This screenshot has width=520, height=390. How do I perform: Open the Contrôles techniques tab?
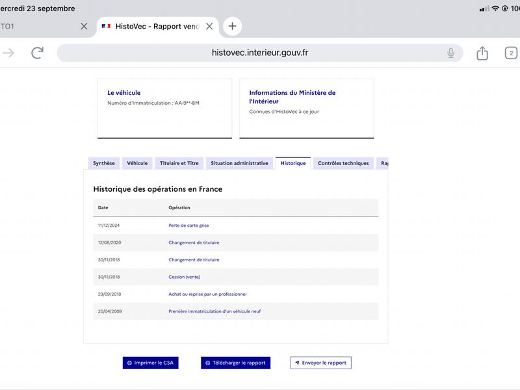pyautogui.click(x=343, y=163)
